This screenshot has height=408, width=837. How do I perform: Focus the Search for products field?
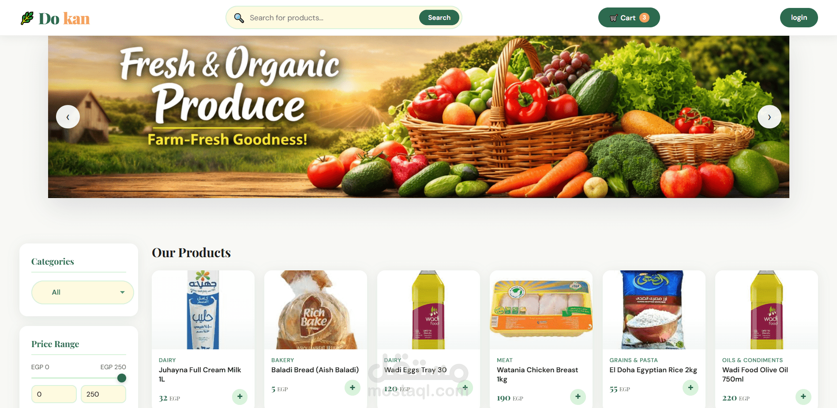(331, 18)
